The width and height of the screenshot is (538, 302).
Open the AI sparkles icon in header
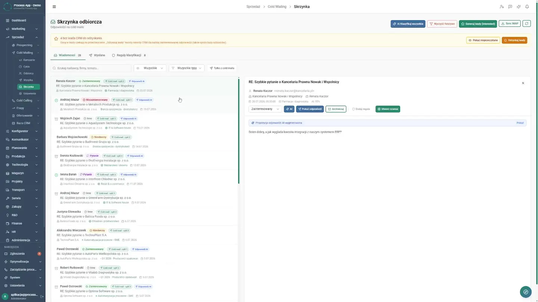coord(519,7)
